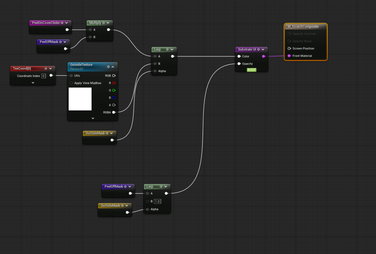376x254 pixels.
Task: Click the Alpha pin of the Lerp with B 1.0
Action: 147,209
